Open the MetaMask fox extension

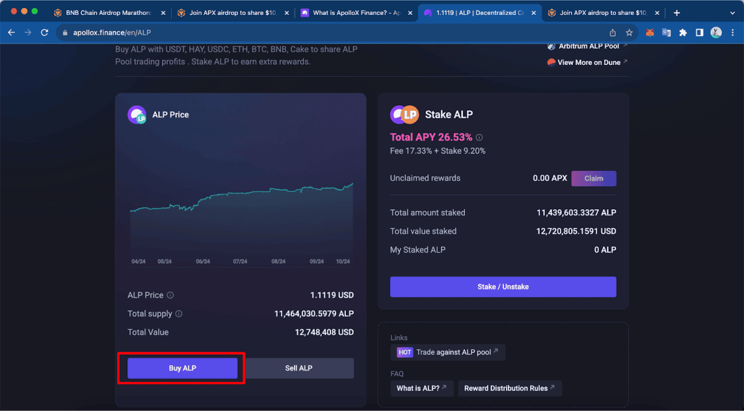click(650, 33)
